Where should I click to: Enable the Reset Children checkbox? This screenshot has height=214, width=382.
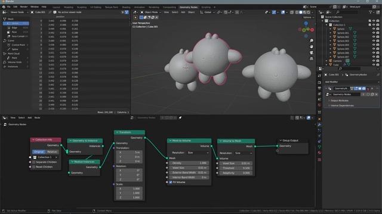34,167
